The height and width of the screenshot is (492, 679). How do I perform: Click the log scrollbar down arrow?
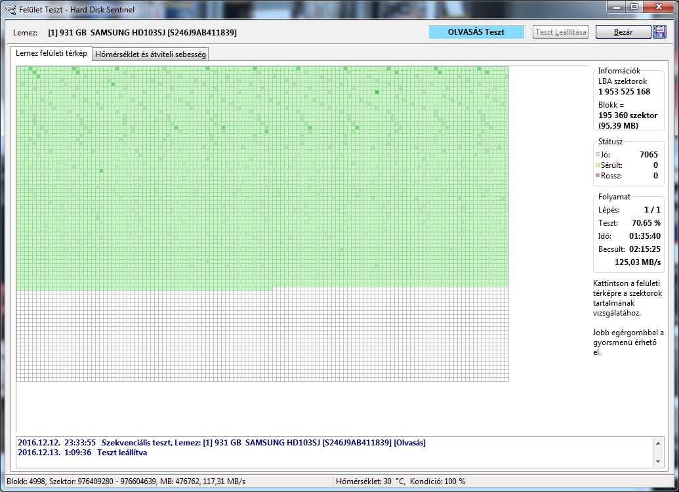[658, 462]
